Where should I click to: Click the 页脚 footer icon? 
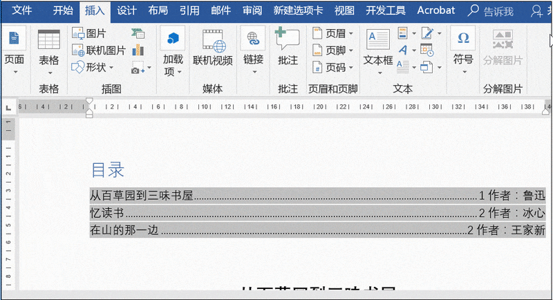click(x=317, y=50)
